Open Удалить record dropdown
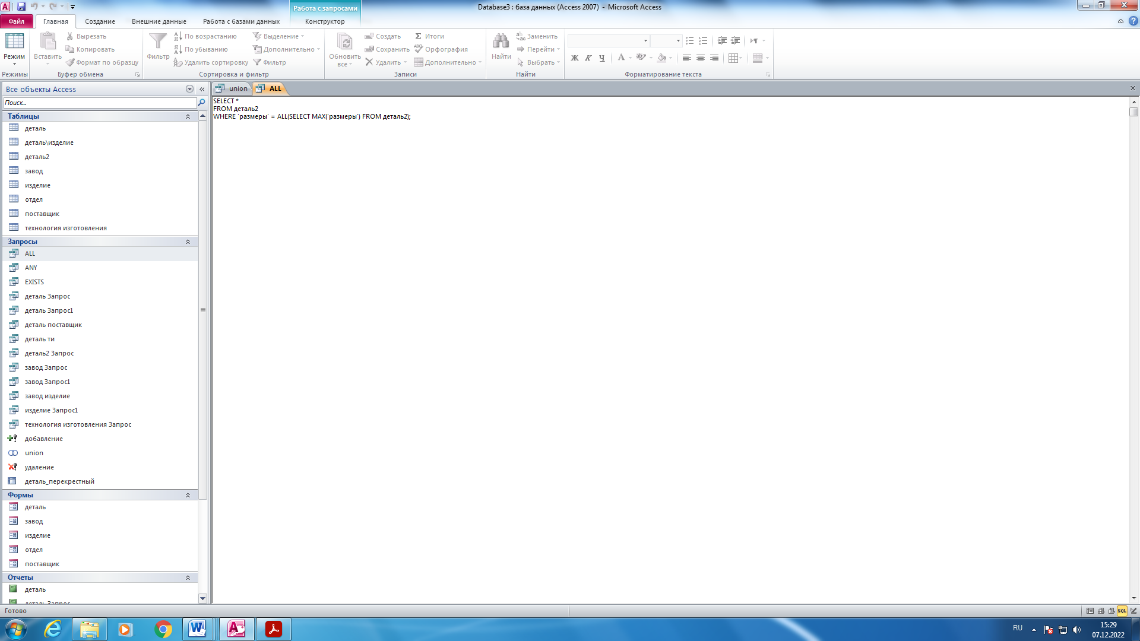The image size is (1140, 641). pyautogui.click(x=385, y=62)
